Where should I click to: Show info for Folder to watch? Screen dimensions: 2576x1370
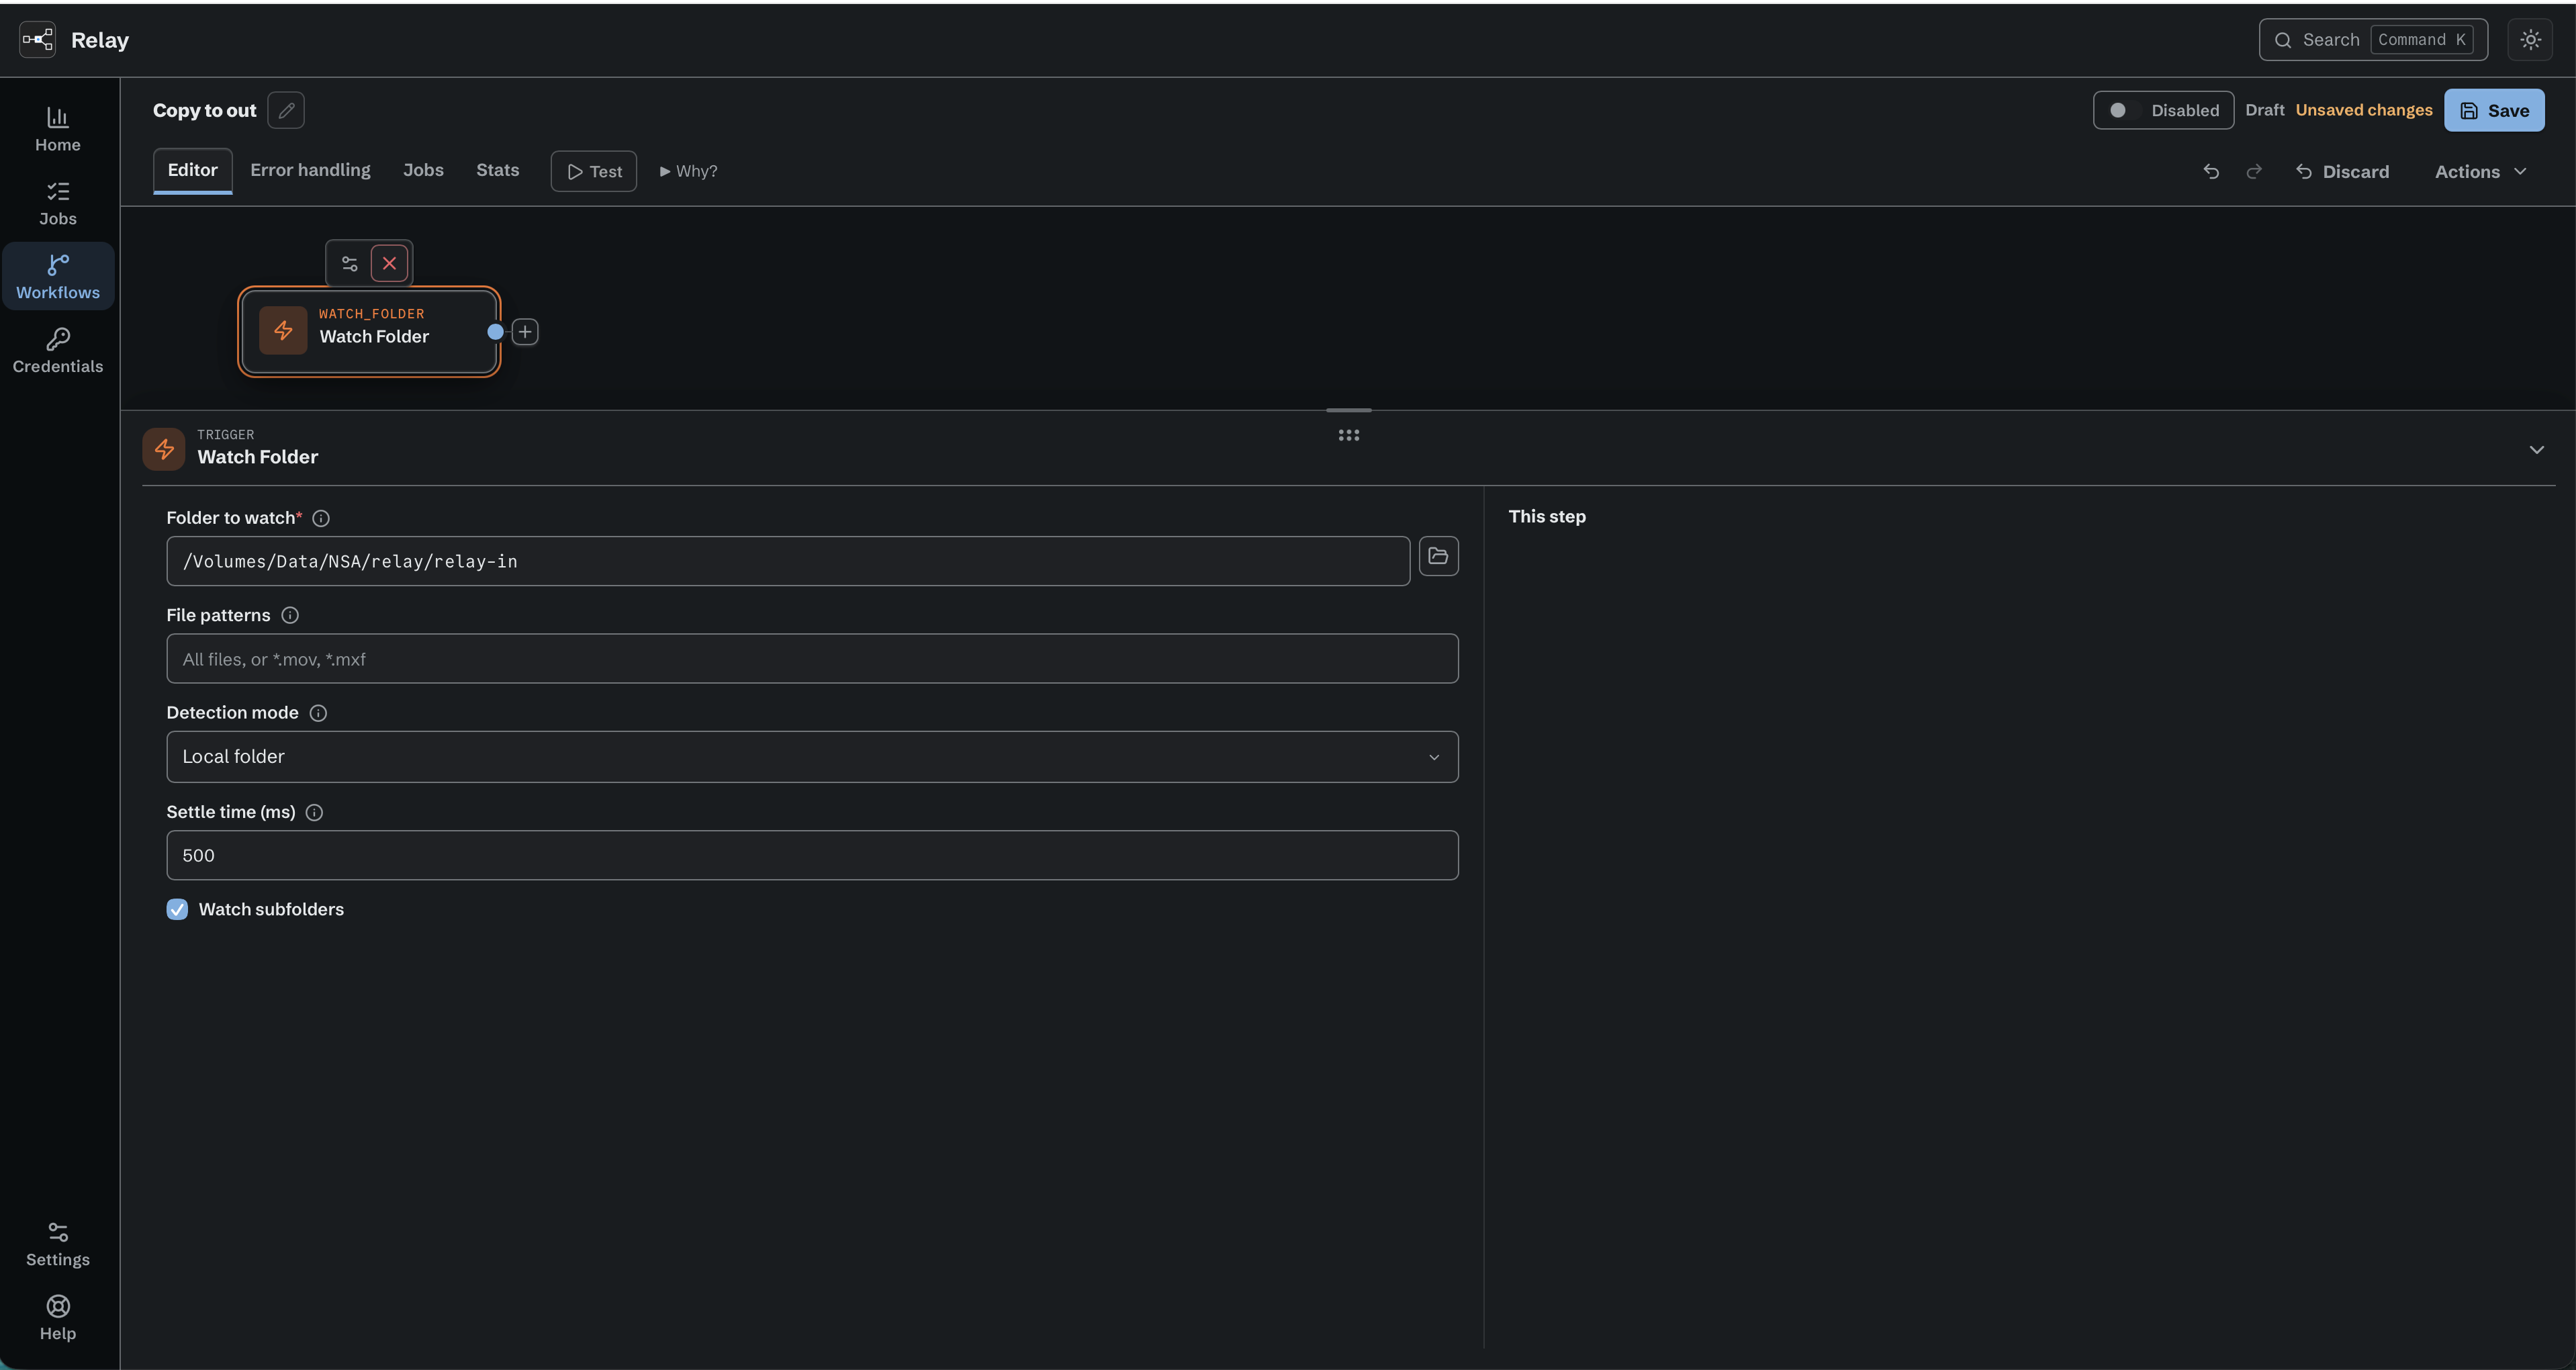click(321, 518)
